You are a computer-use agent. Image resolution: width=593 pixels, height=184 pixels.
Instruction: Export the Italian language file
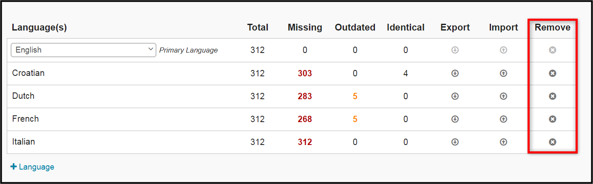point(455,142)
